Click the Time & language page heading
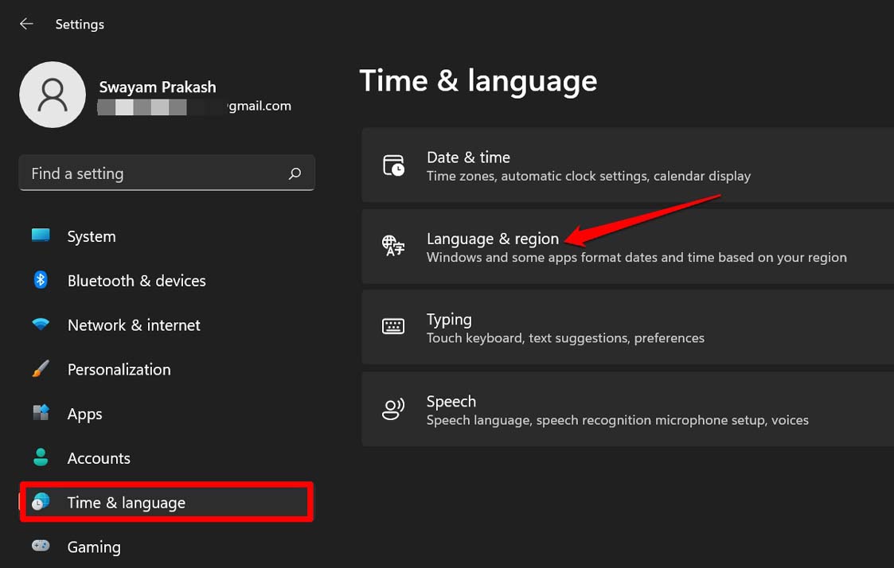 tap(478, 81)
